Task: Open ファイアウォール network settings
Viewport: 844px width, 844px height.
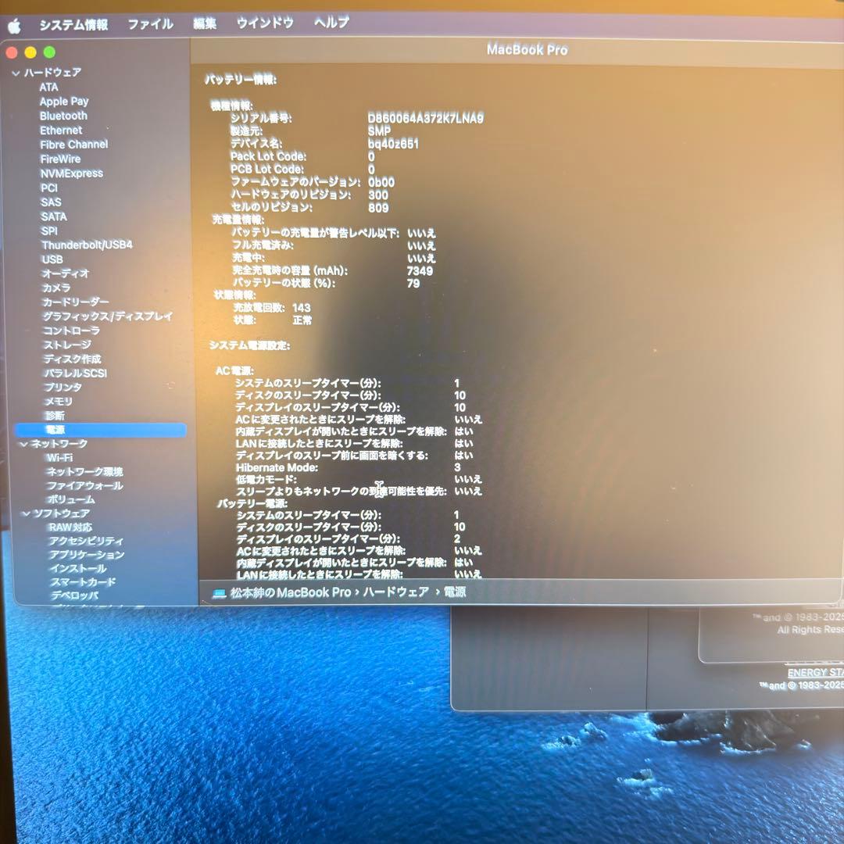Action: coord(83,485)
